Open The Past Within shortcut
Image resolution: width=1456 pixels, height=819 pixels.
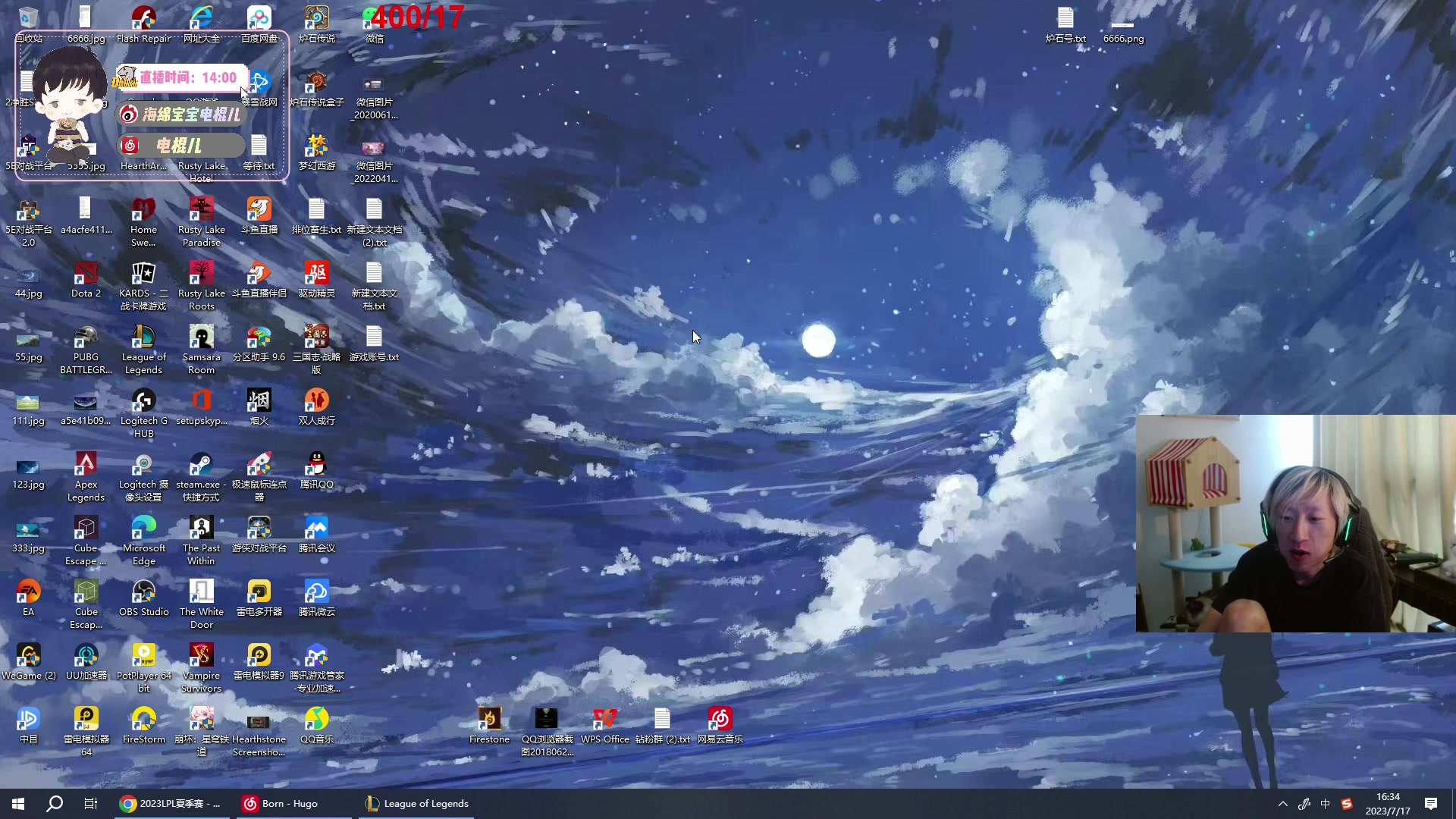tap(201, 540)
